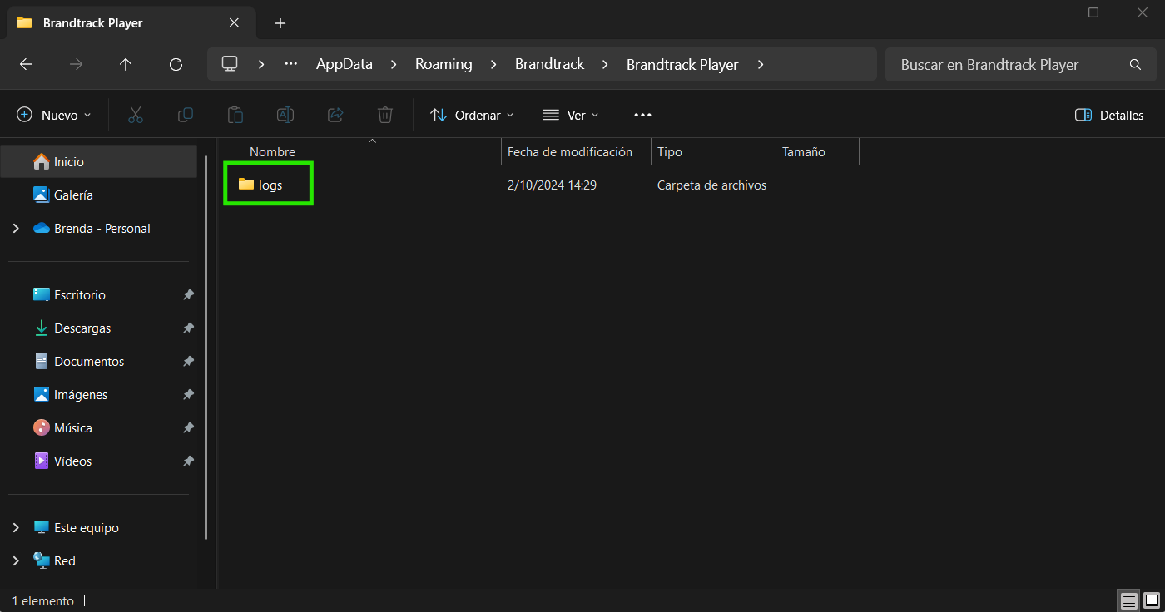This screenshot has width=1165, height=612.
Task: Open the Descargas quick access folder
Action: (99, 328)
